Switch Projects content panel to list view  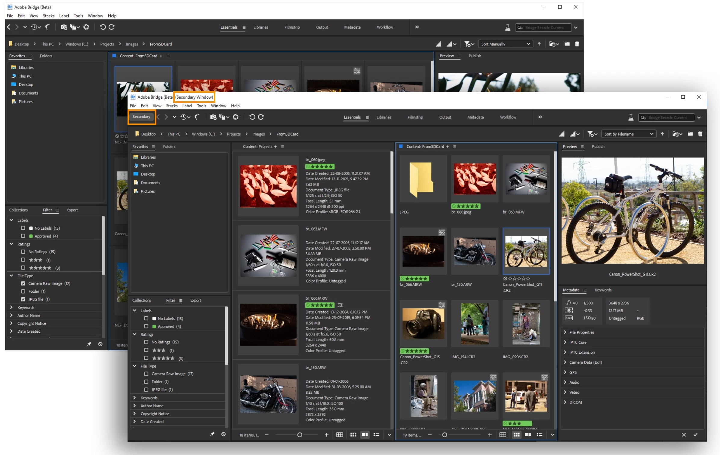(376, 435)
